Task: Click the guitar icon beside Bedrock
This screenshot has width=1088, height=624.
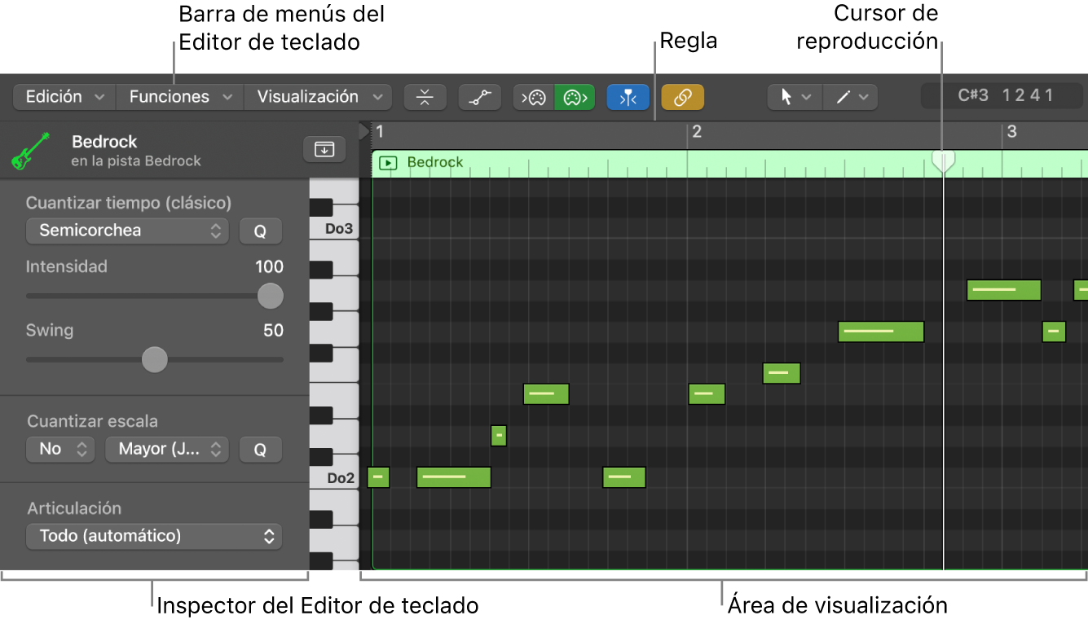Action: pyautogui.click(x=30, y=149)
